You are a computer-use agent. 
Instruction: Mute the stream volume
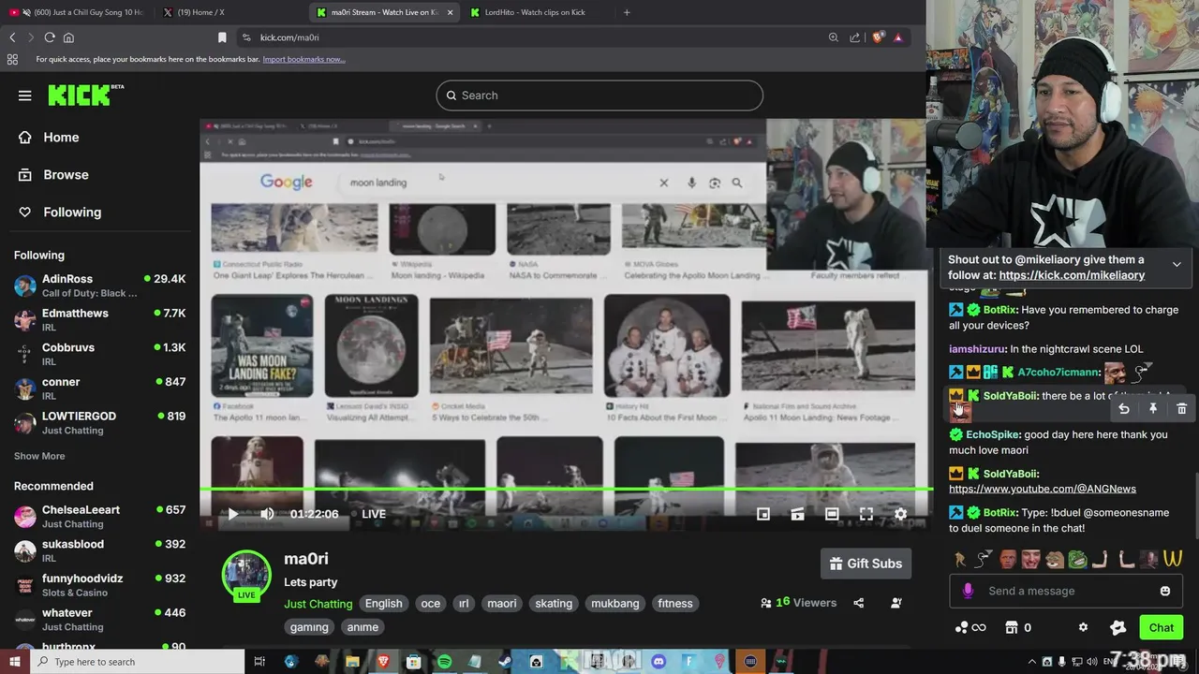click(x=267, y=514)
